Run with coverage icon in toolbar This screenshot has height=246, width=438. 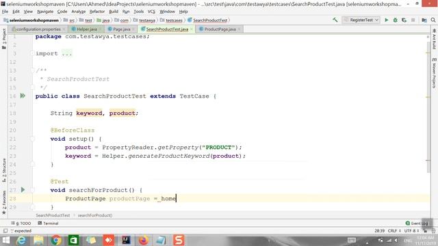click(x=404, y=20)
